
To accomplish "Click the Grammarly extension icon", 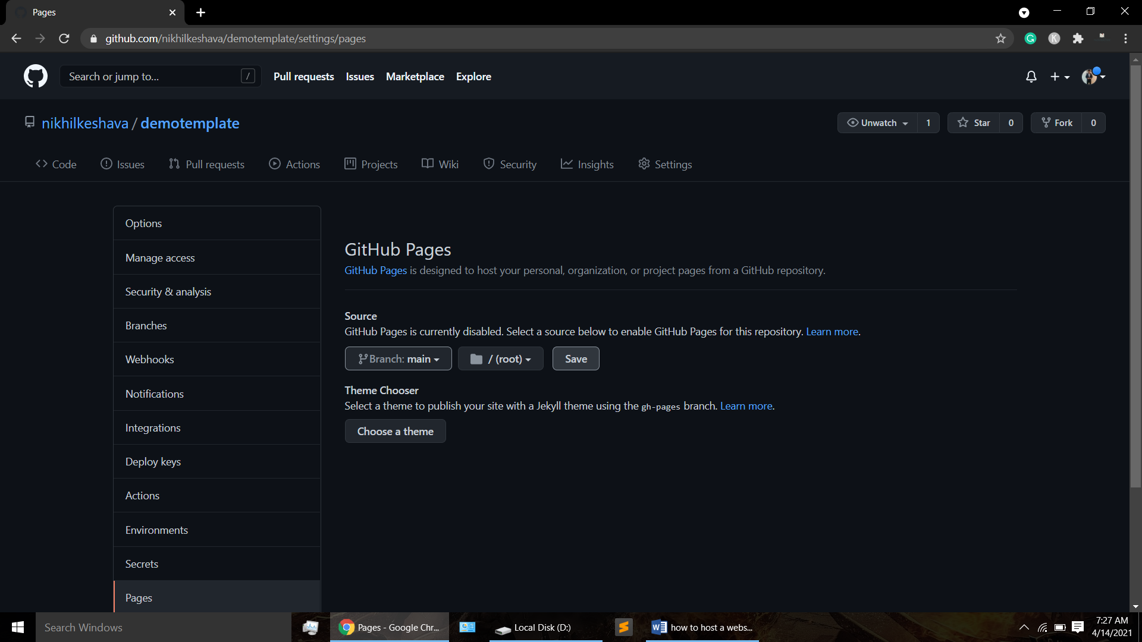I will coord(1030,39).
